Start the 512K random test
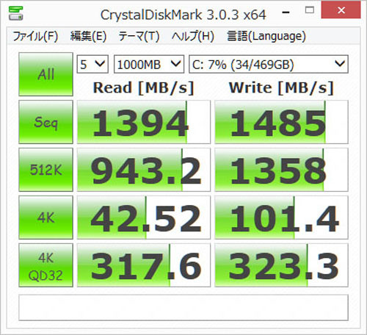Viewport: 367px width, 335px height. 46,170
